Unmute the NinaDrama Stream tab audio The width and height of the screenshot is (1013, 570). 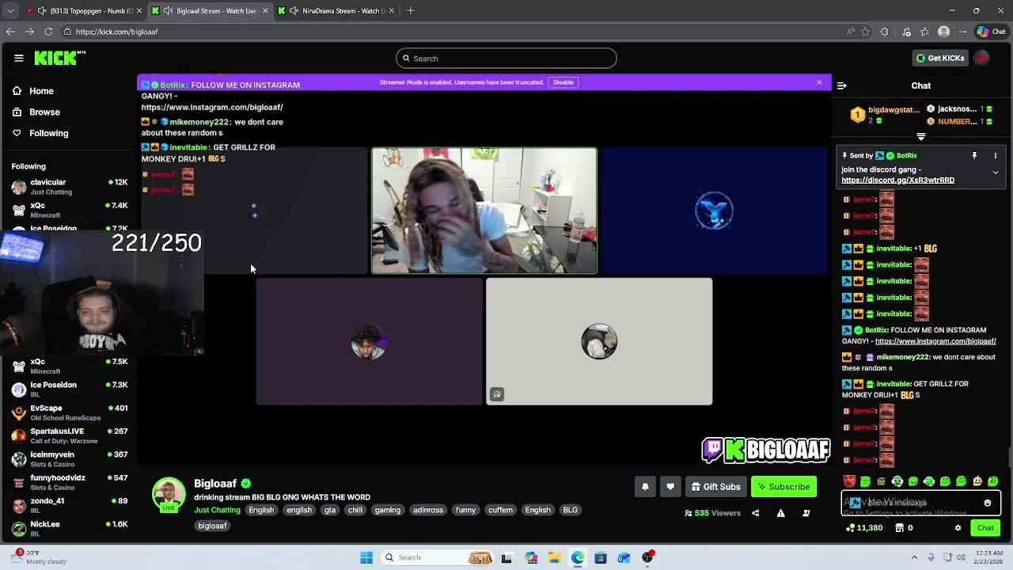294,11
